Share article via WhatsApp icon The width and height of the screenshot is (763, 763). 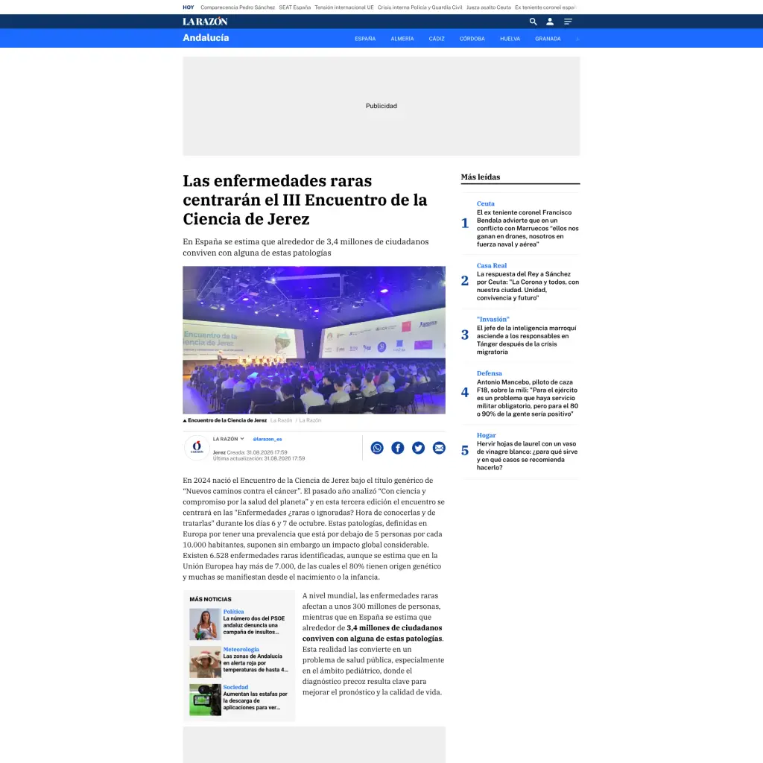[377, 448]
